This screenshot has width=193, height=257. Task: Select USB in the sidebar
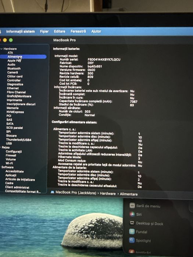coord(9,144)
